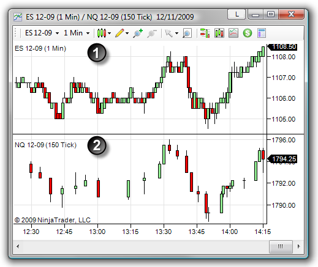Click the green dollar strategies icon
The width and height of the screenshot is (318, 267).
tap(248, 33)
